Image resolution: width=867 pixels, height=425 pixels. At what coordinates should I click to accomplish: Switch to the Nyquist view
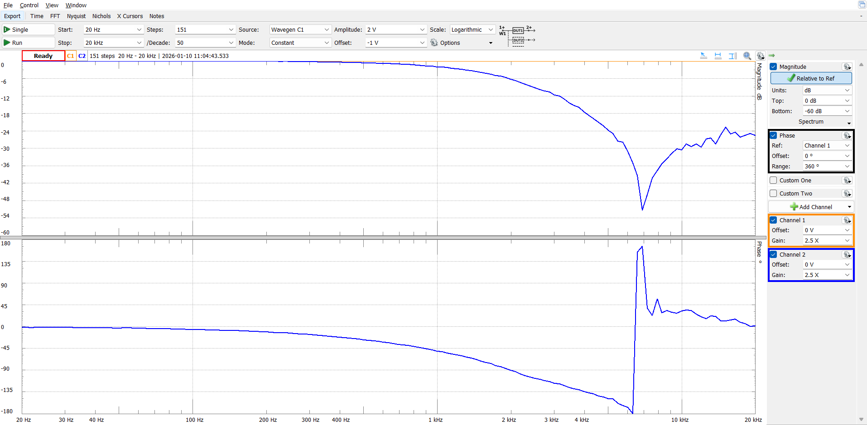click(76, 16)
